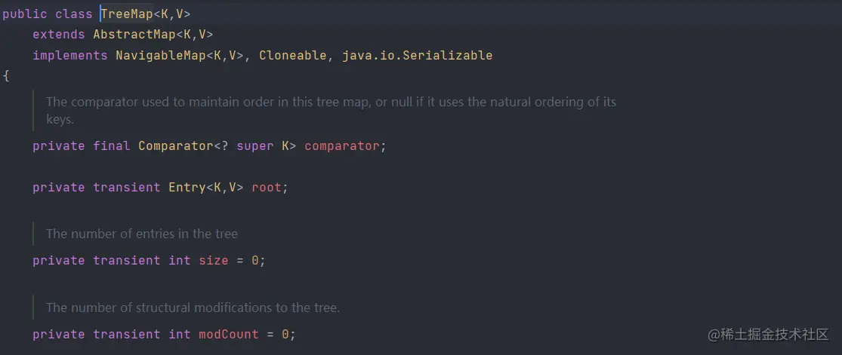Click the 'modCount' field name
The image size is (842, 355).
(229, 335)
